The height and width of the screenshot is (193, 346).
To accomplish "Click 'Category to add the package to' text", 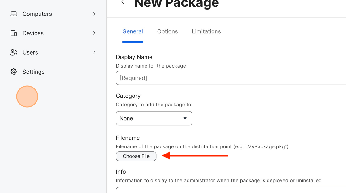I will (x=154, y=105).
